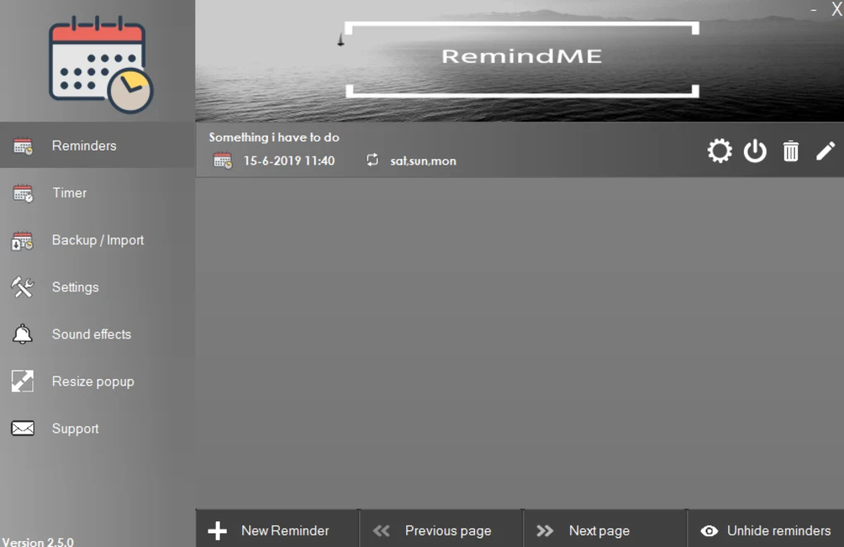The width and height of the screenshot is (844, 547).
Task: Edit the reminder using the pencil icon
Action: [x=825, y=150]
